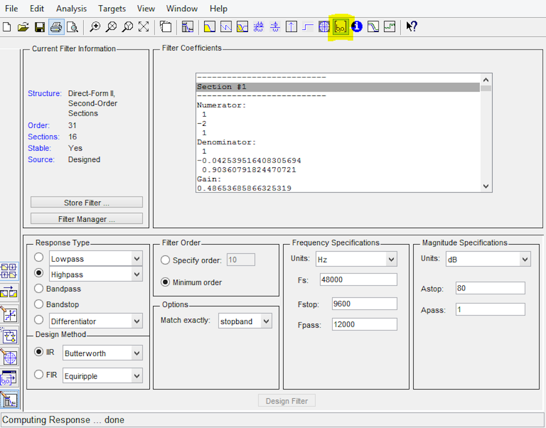
Task: Show Magnitude and Phase Responses together
Action: pos(243,27)
